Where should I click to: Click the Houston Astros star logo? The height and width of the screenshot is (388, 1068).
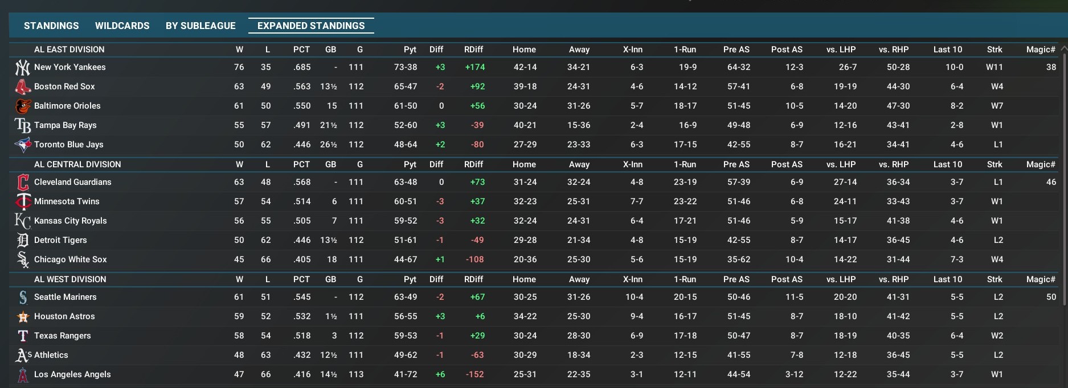click(x=22, y=317)
